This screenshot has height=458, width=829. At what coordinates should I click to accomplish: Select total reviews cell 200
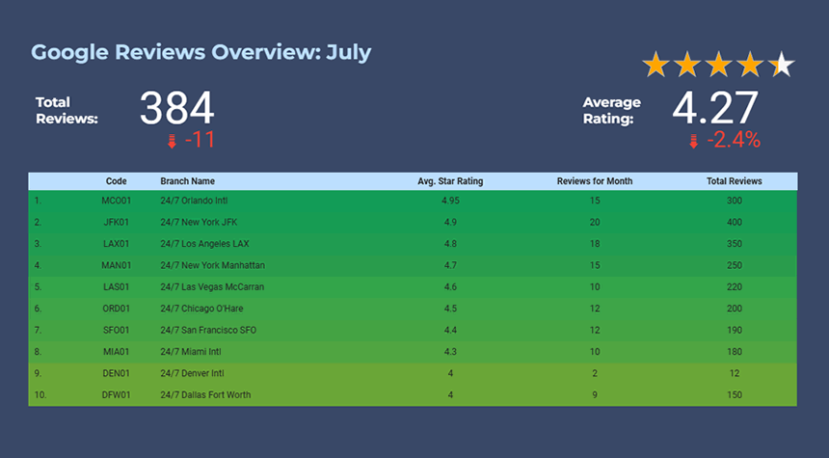[x=735, y=309]
